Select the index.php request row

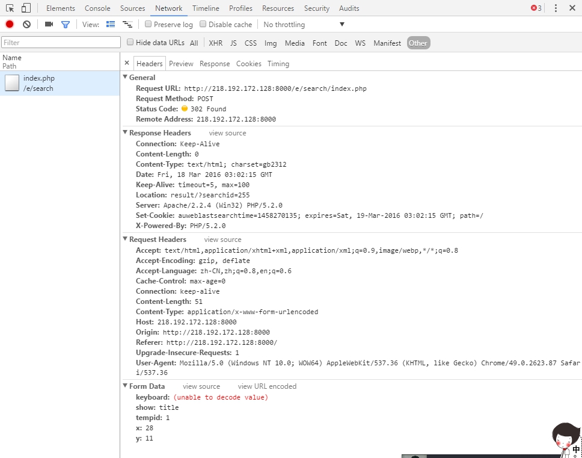tap(60, 83)
